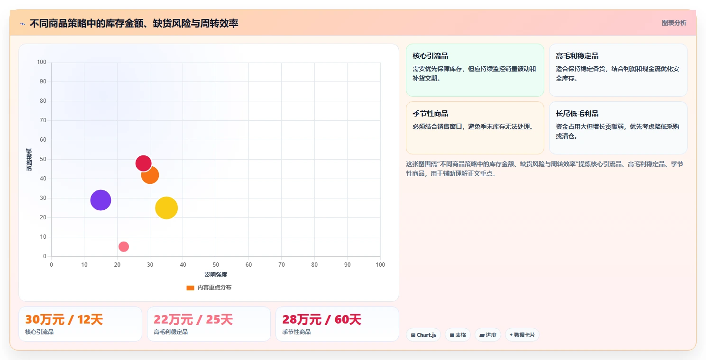Open the 核心引流品 strategy card

[x=475, y=70]
